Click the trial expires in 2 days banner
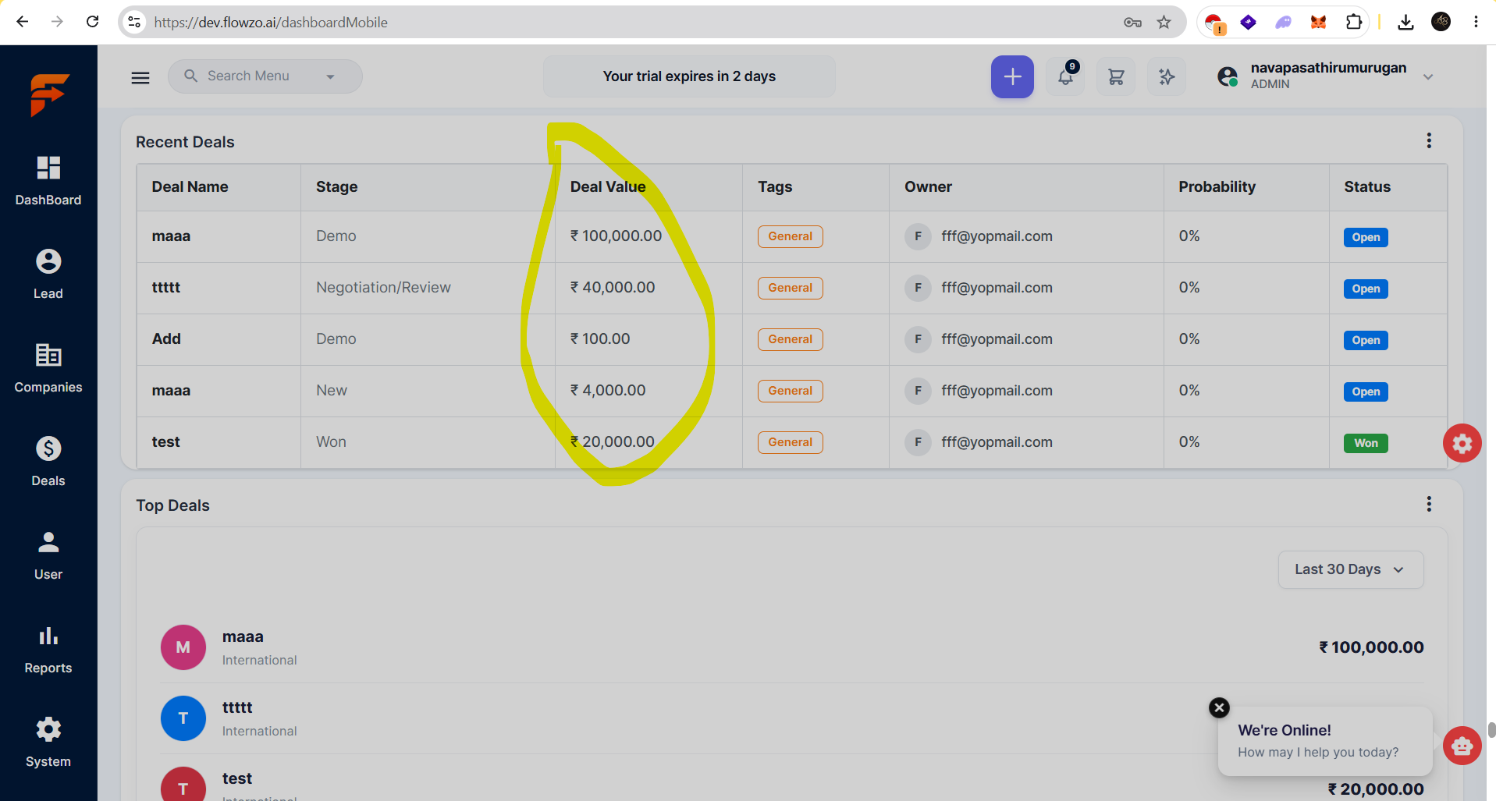This screenshot has width=1496, height=801. [x=689, y=76]
